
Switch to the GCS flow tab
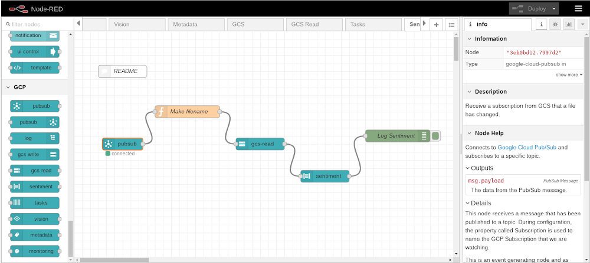[x=255, y=24]
